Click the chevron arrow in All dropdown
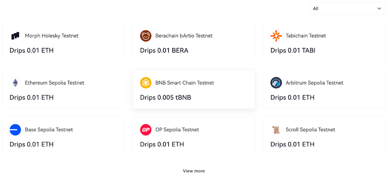389x177 pixels. coord(379,9)
